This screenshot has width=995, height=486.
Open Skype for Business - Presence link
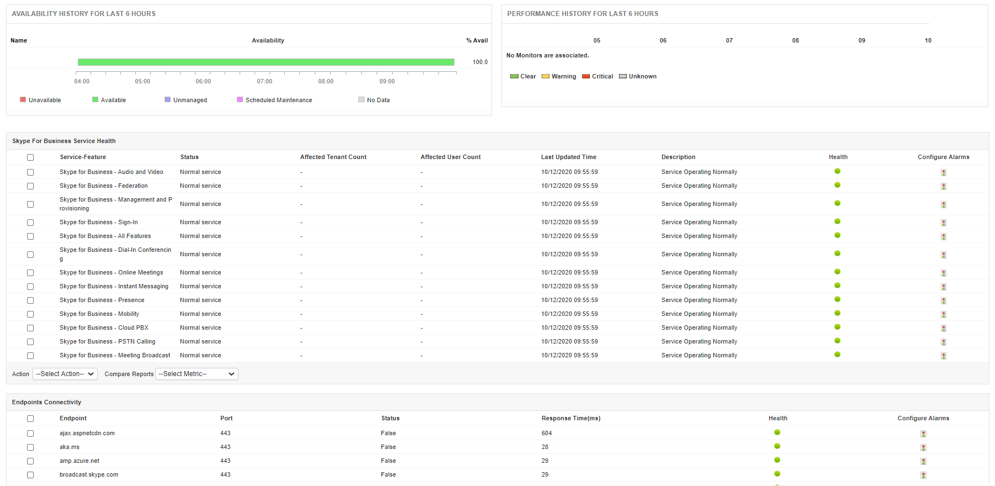[102, 300]
